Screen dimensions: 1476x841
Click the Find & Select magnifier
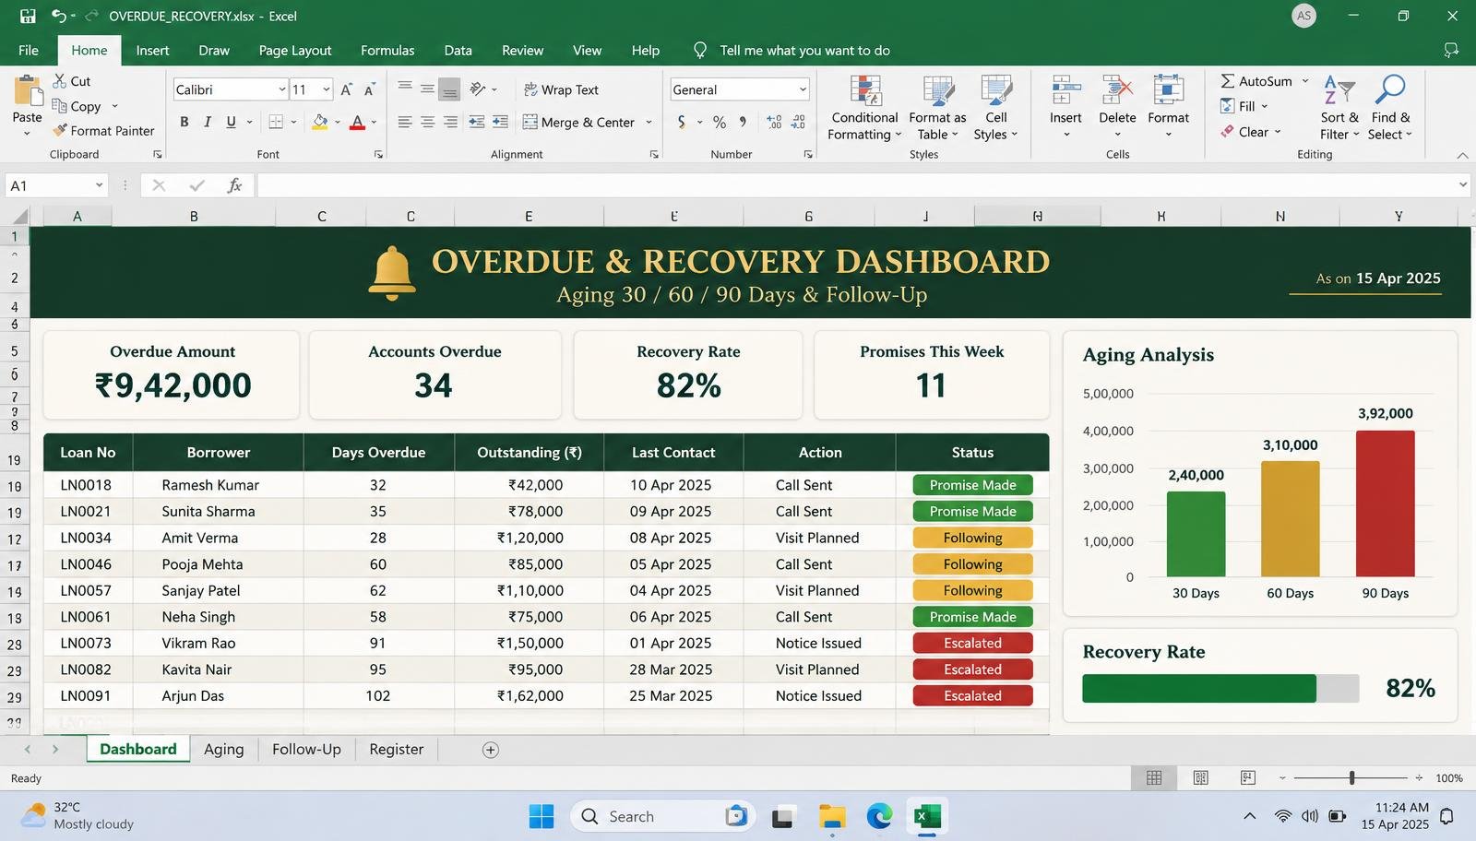click(1389, 89)
